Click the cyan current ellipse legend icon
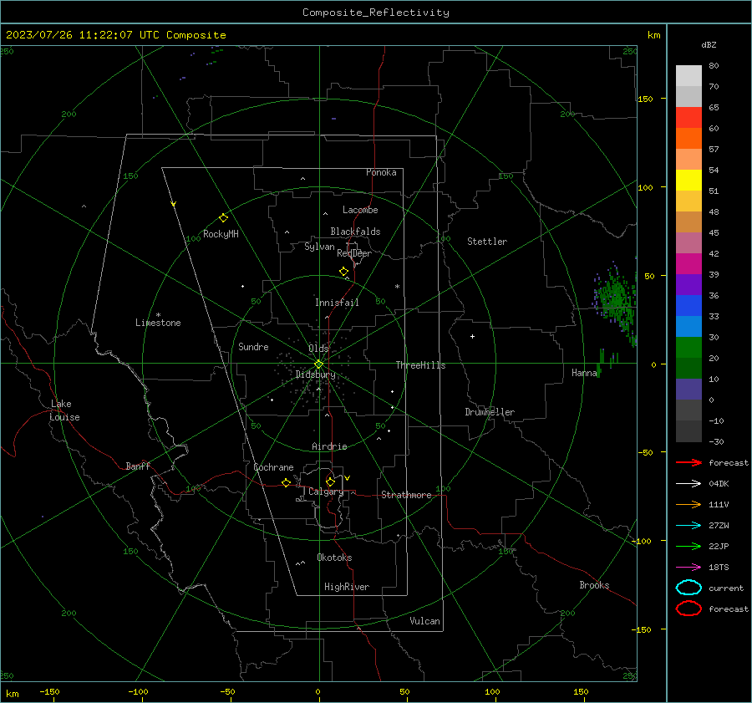The height and width of the screenshot is (703, 752). [688, 588]
